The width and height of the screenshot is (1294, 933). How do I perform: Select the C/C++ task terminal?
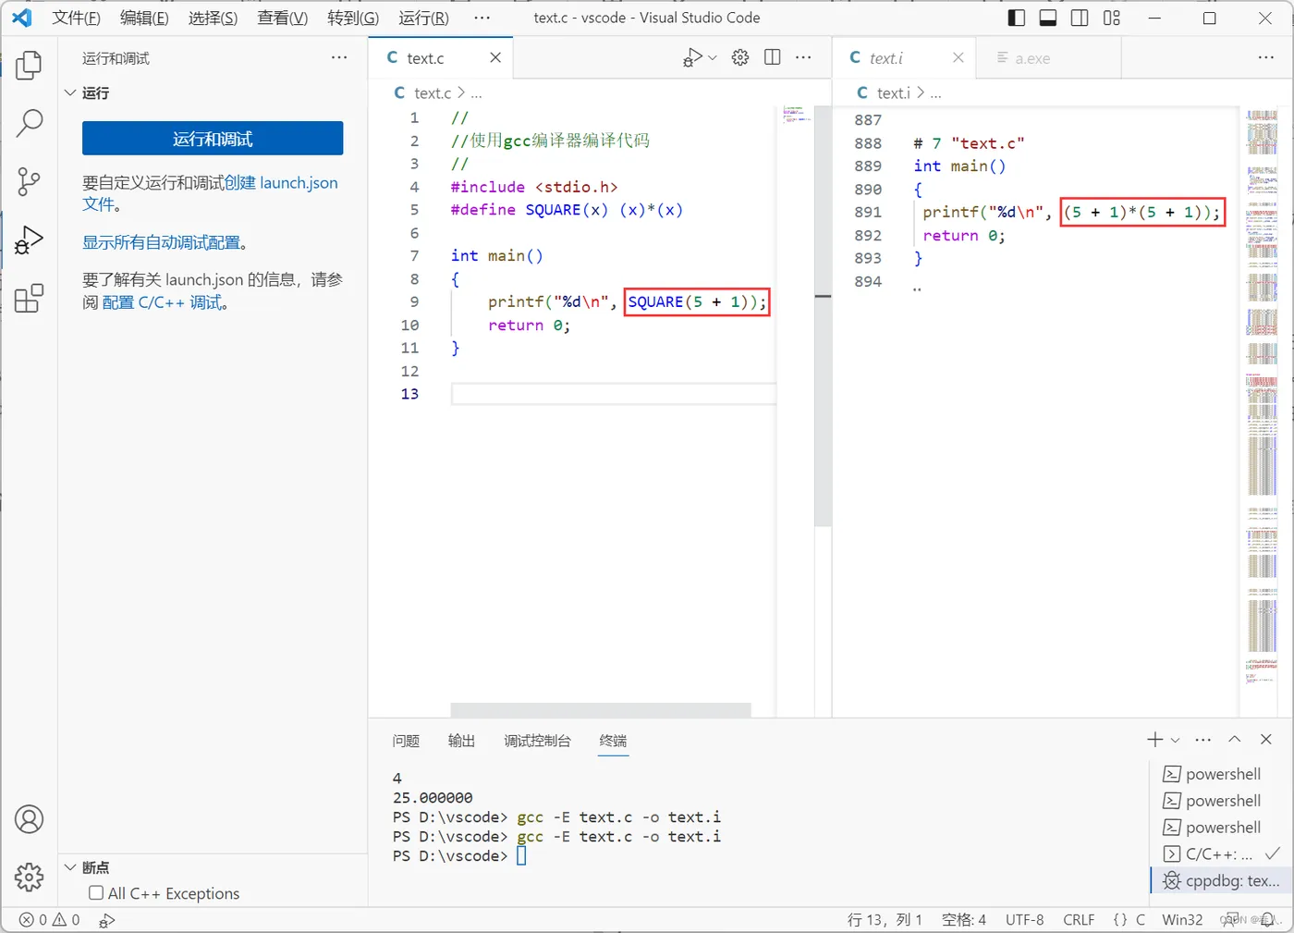coord(1220,854)
